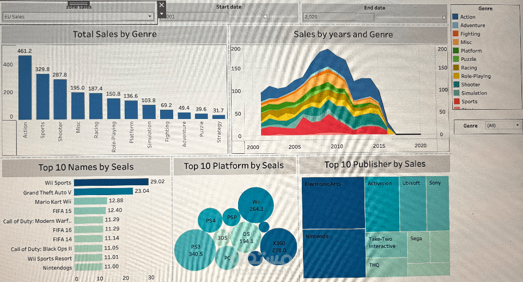
Task: Select the Misc bar labeled 195.0
Action: 78,106
